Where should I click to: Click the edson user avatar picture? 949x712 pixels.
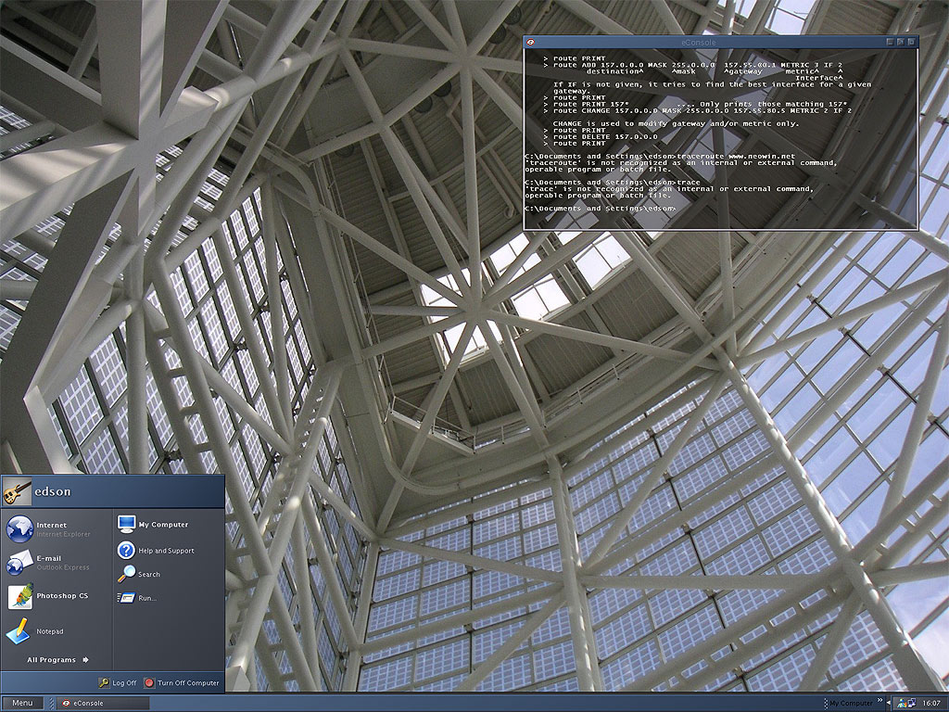click(x=16, y=491)
